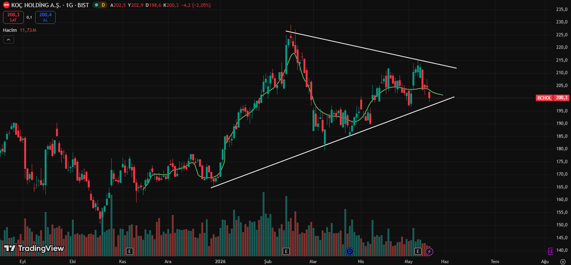Screen dimensions: 571x265
Task: Click the 225,0 price axis label
Action: tap(561, 35)
